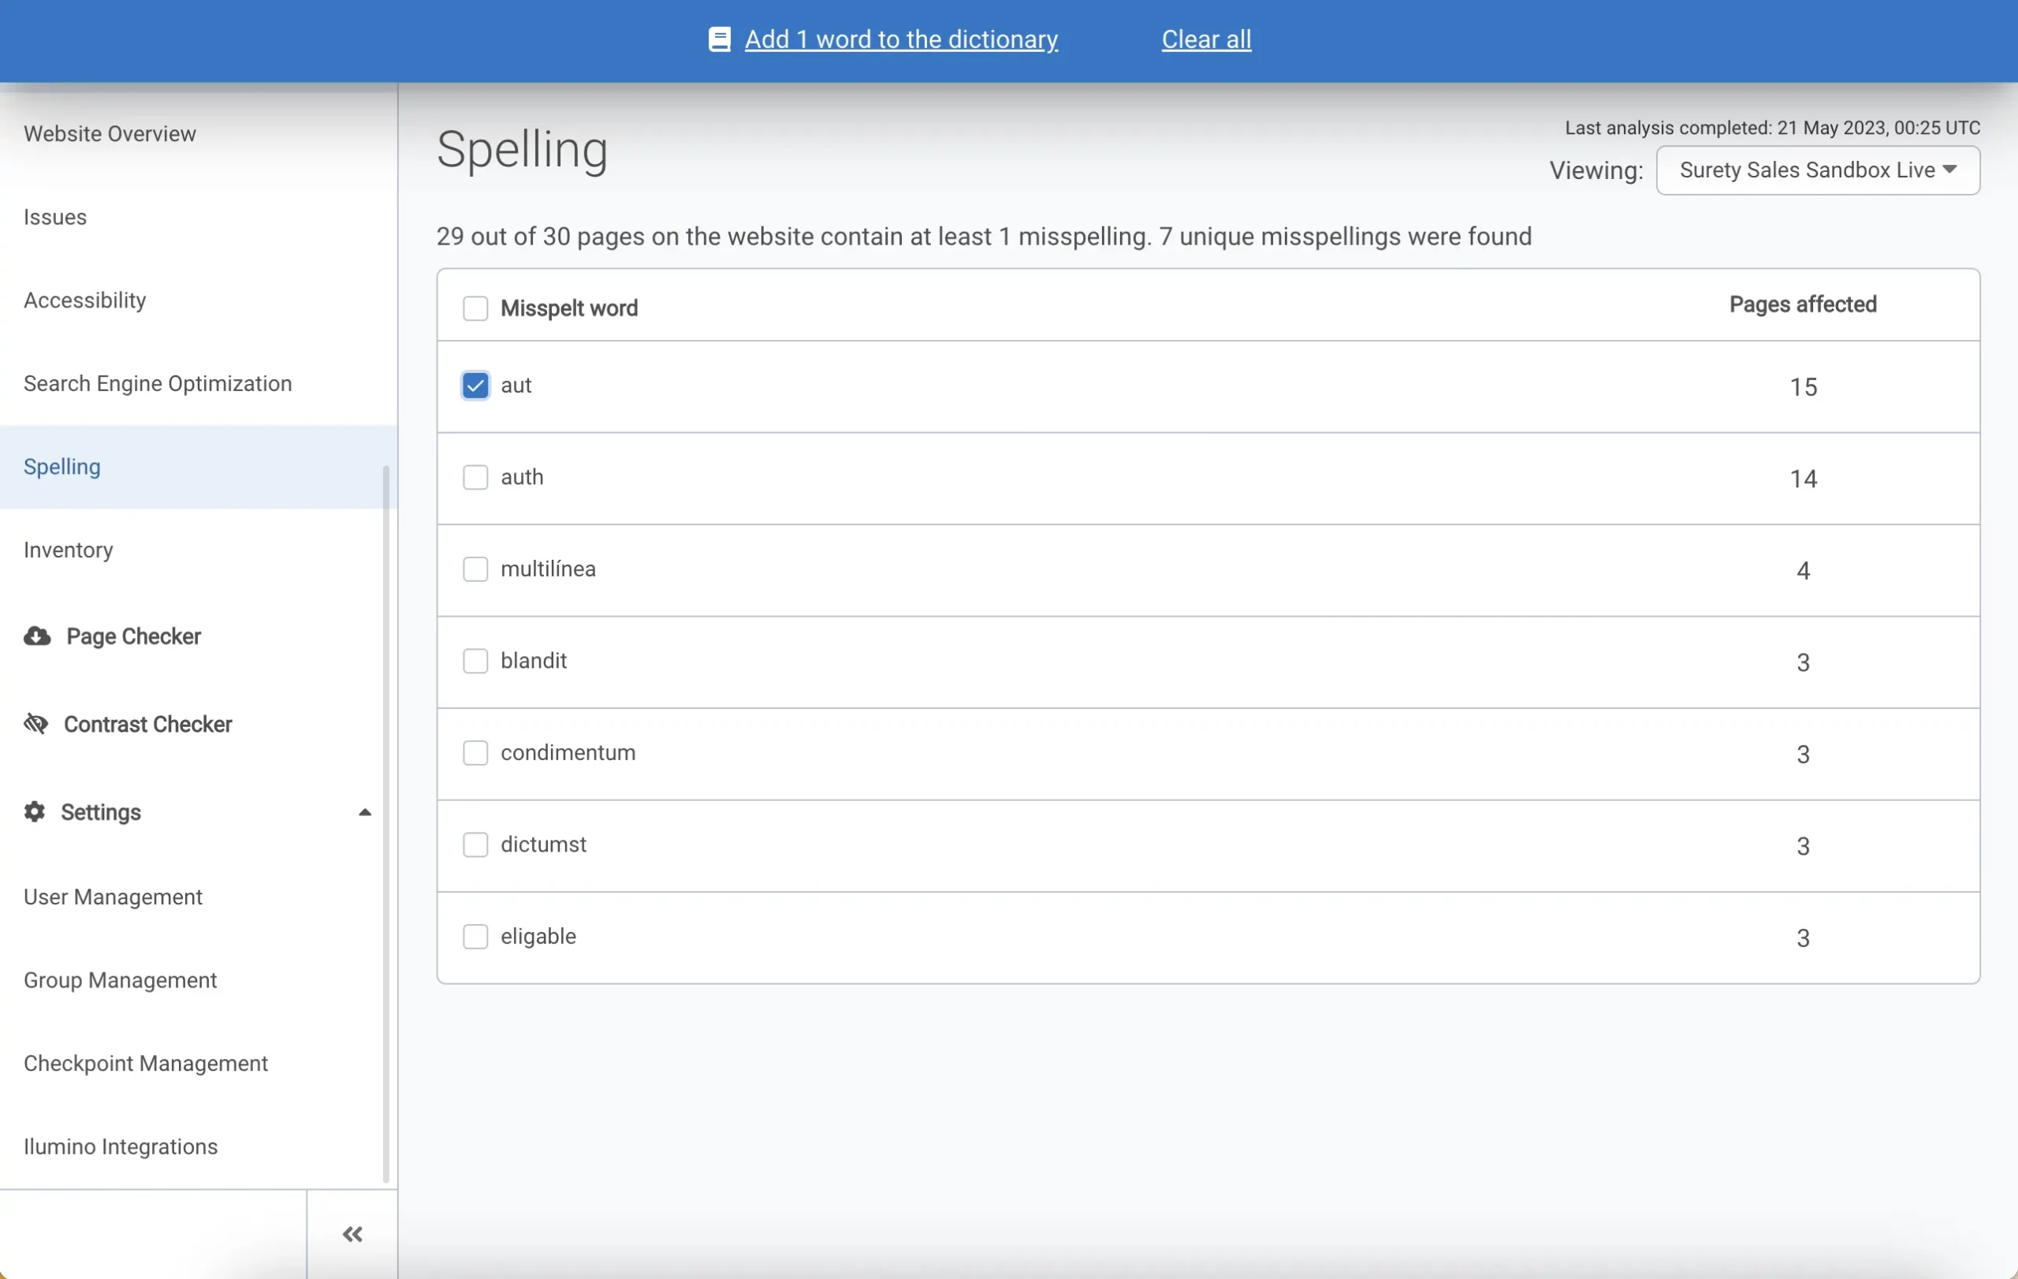The image size is (2018, 1279).
Task: Select the 'auth' word checkbox
Action: [475, 478]
